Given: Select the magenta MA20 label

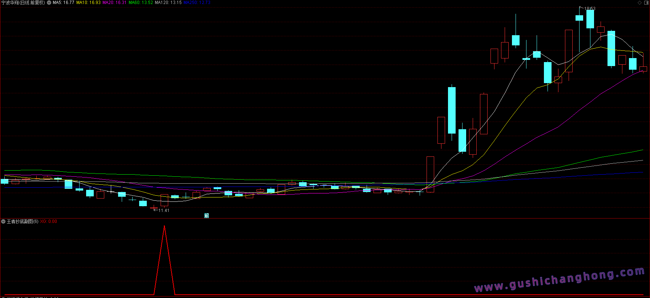Looking at the screenshot, I should point(114,3).
